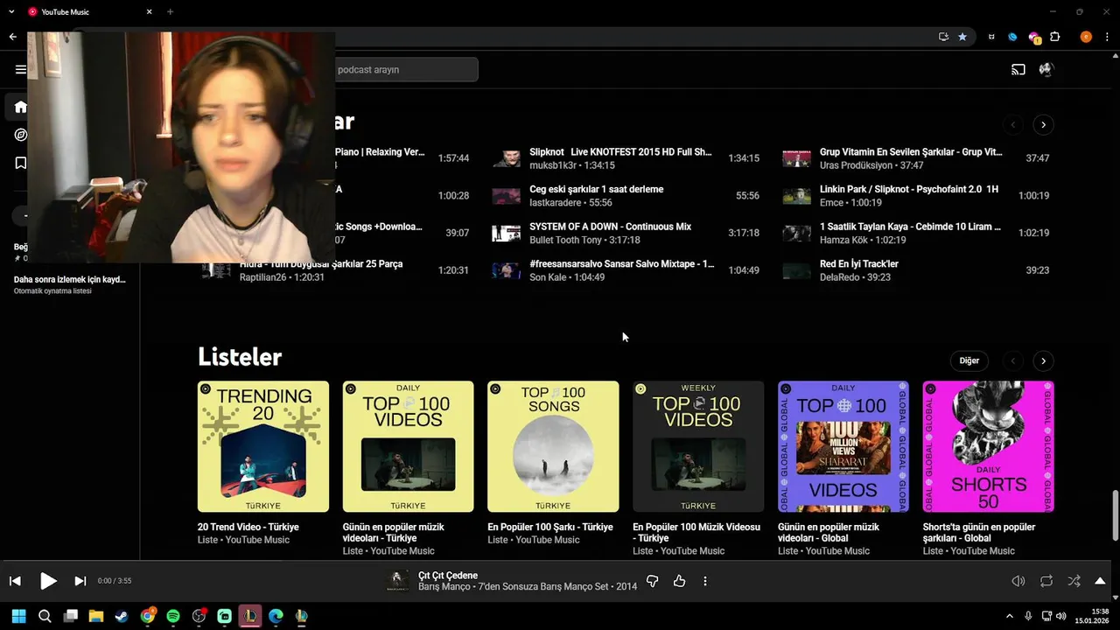This screenshot has width=1120, height=630.
Task: Install the app via address bar icon
Action: pyautogui.click(x=943, y=37)
